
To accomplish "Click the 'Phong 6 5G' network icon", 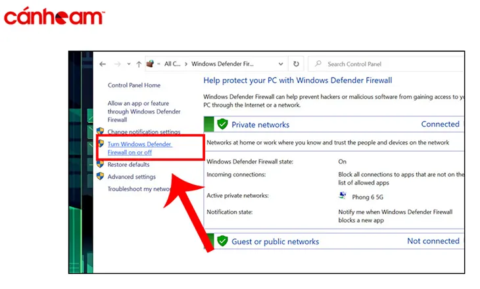I will (x=343, y=196).
